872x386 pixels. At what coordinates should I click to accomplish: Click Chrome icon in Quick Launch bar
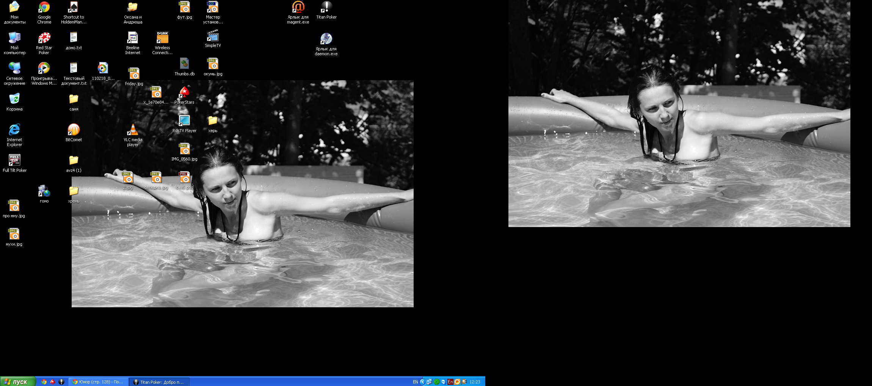coord(44,382)
